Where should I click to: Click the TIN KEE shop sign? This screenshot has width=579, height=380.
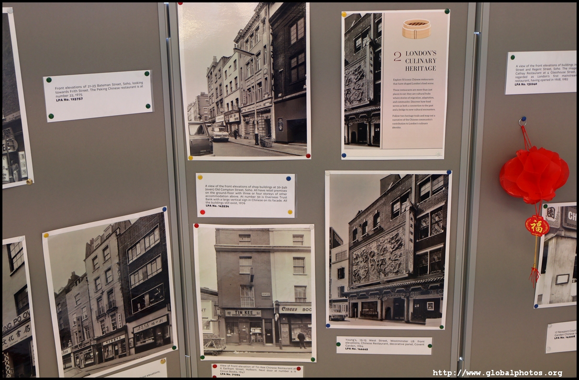point(243,313)
